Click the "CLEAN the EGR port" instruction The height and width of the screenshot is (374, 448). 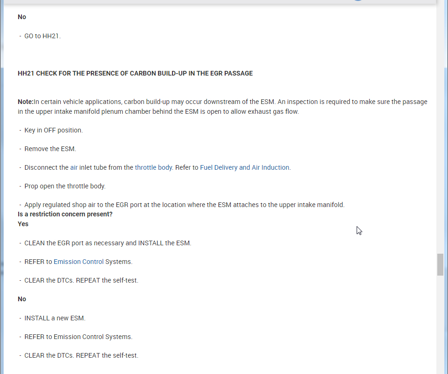[108, 243]
